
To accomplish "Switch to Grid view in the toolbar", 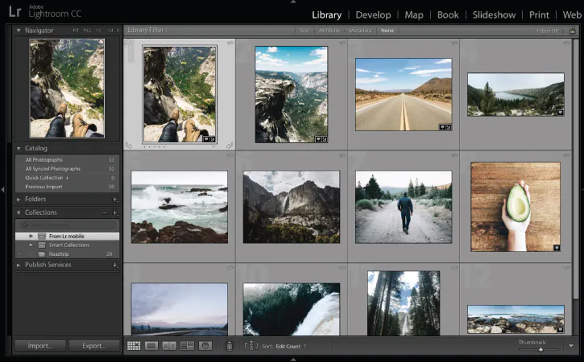I will 134,346.
